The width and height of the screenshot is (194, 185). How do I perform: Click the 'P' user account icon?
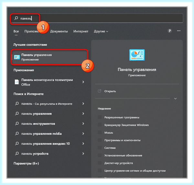pyautogui.click(x=170, y=31)
